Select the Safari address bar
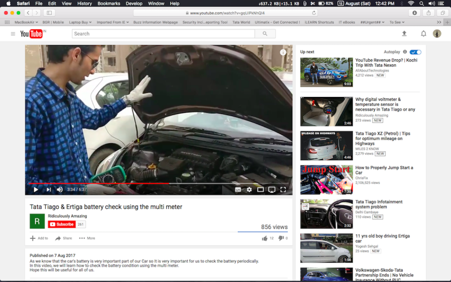451x282 pixels. [x=226, y=12]
